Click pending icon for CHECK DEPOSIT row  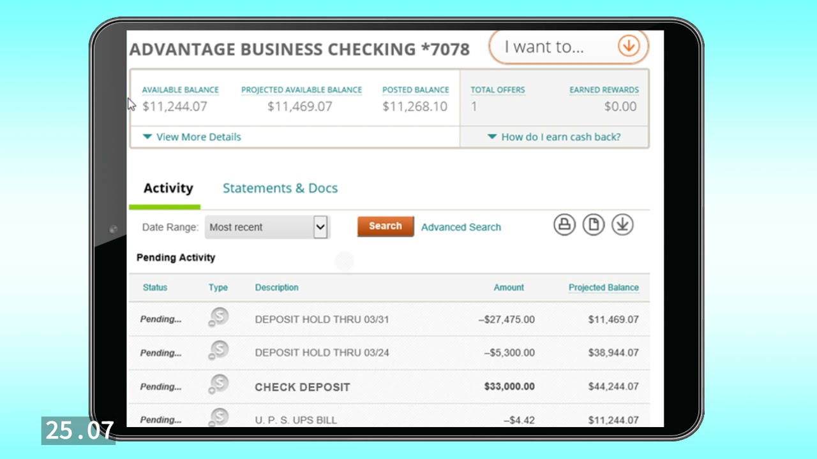pyautogui.click(x=219, y=385)
